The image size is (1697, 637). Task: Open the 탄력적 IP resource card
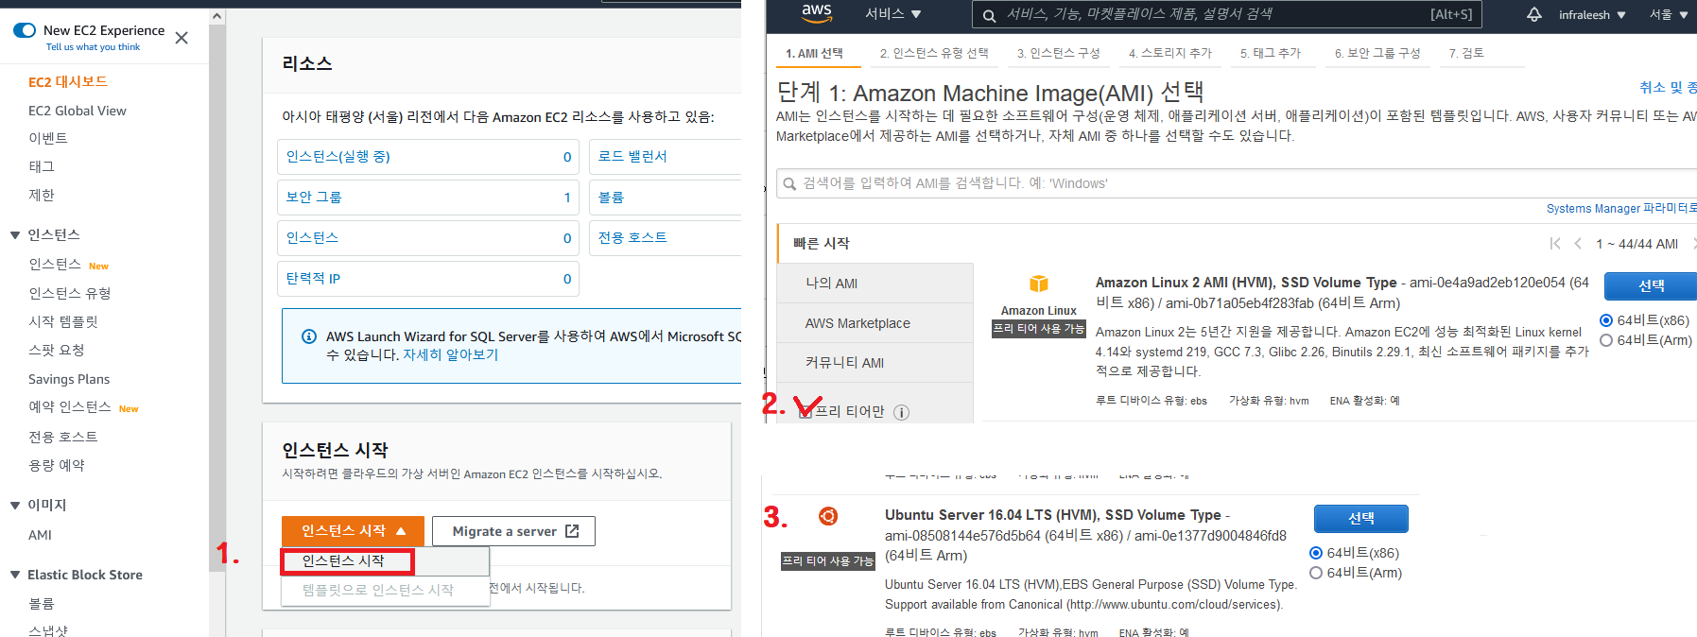click(428, 279)
